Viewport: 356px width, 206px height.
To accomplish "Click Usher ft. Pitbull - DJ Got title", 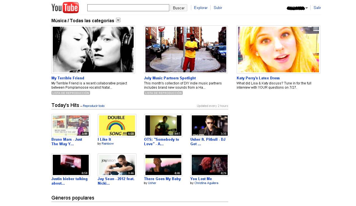I will click(x=208, y=142).
